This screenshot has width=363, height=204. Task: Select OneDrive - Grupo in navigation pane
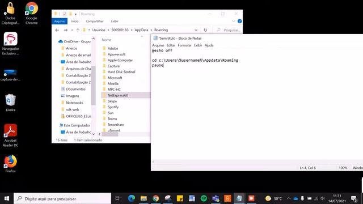tap(74, 41)
